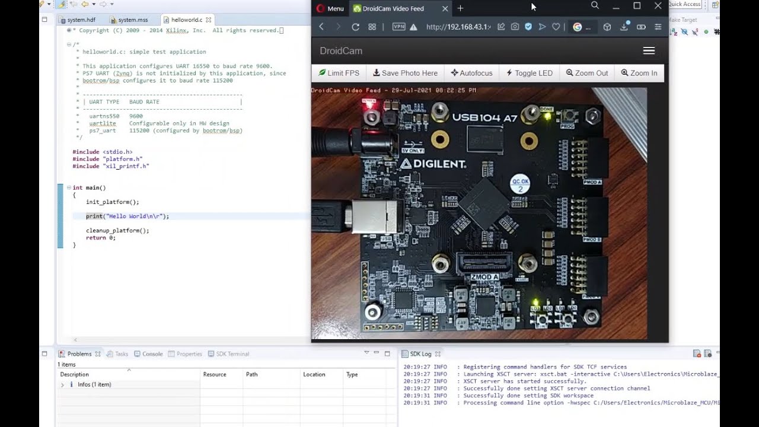Open the Opera Menu button
The width and height of the screenshot is (759, 427).
(x=330, y=8)
